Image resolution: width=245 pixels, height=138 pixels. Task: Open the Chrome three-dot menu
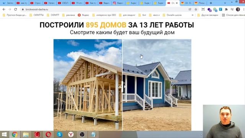pos(244,9)
